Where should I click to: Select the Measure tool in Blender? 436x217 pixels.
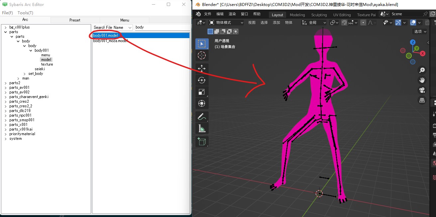click(x=202, y=128)
